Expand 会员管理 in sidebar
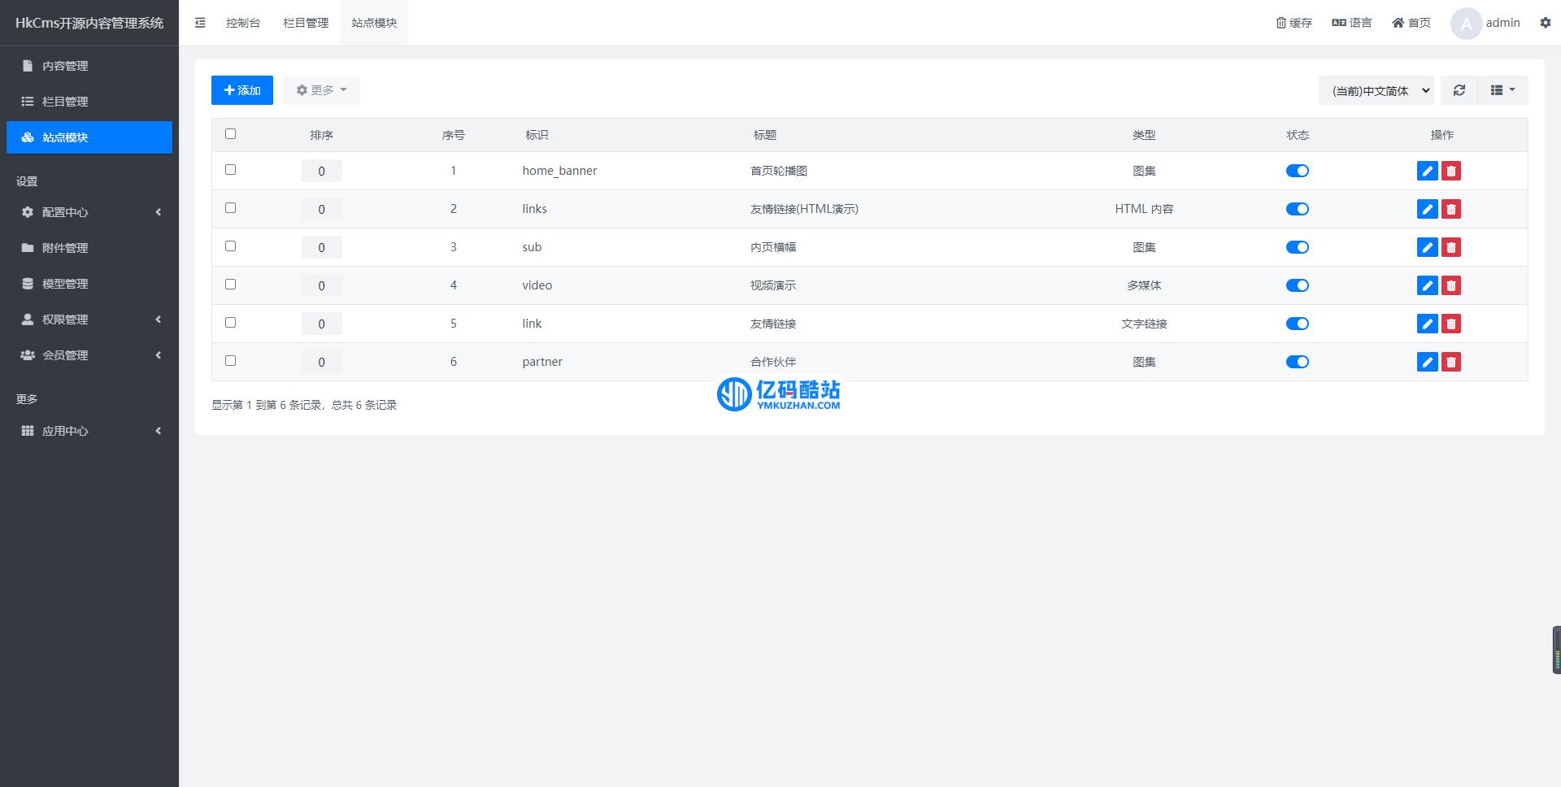The height and width of the screenshot is (787, 1561). [89, 355]
